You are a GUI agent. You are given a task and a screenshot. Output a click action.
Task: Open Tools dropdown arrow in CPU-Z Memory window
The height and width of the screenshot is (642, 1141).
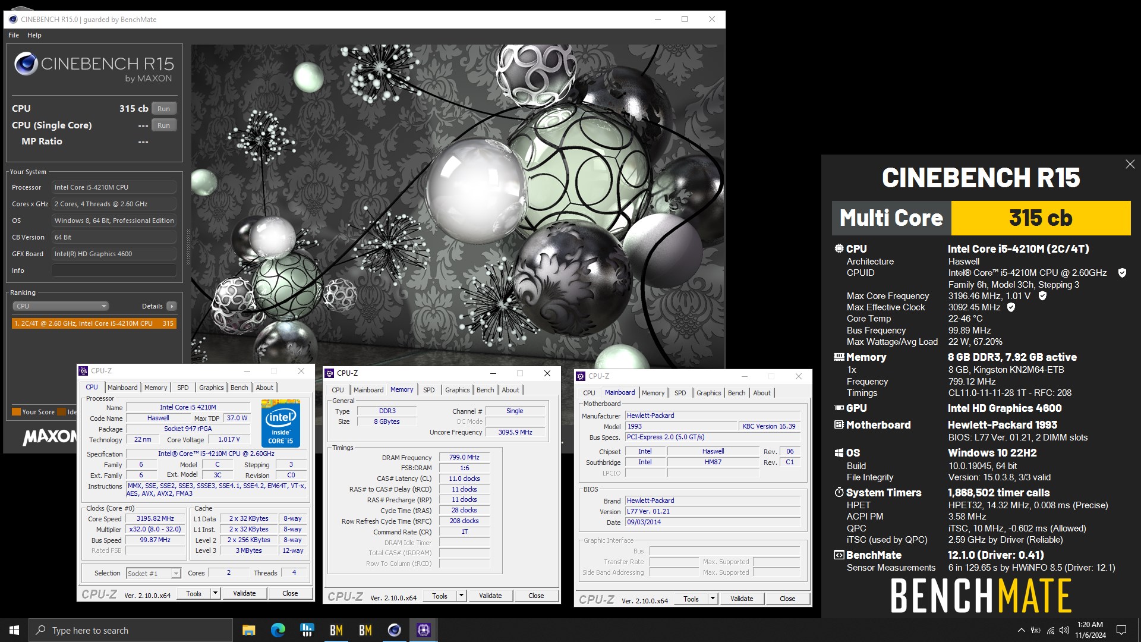tap(461, 596)
